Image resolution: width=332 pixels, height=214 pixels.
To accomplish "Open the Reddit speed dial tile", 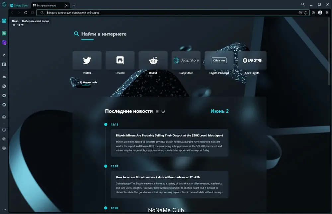I will coord(153,60).
